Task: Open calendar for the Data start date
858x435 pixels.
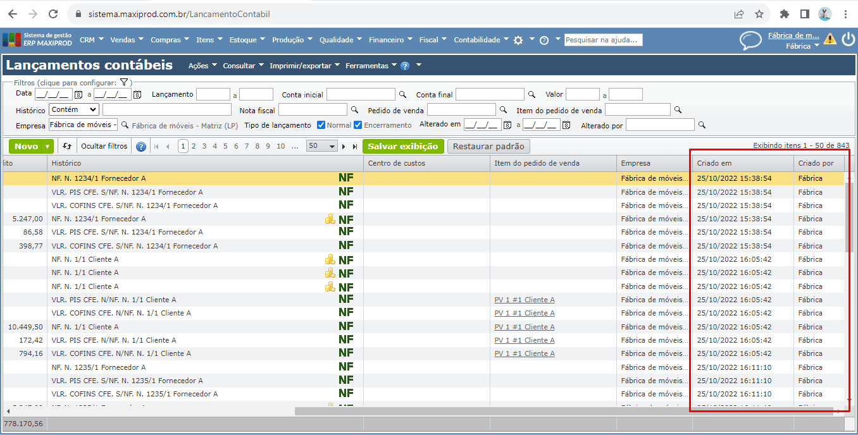Action: [78, 95]
